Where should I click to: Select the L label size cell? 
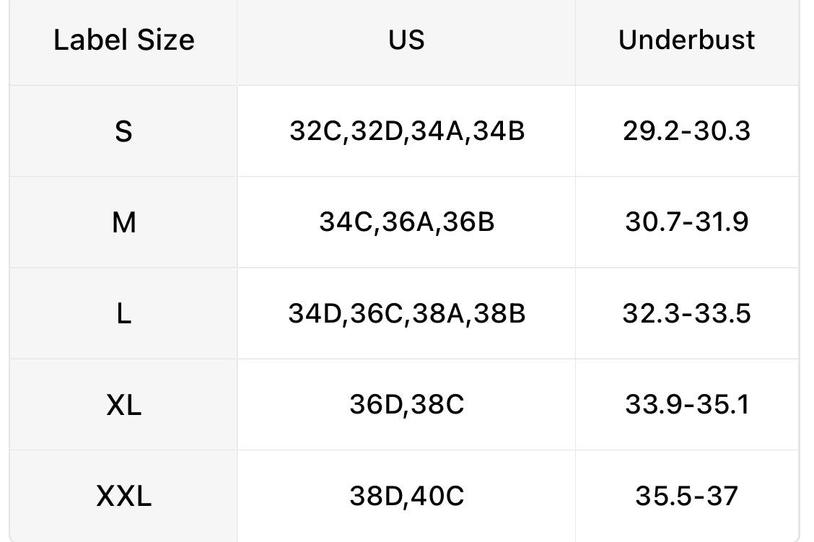point(123,314)
